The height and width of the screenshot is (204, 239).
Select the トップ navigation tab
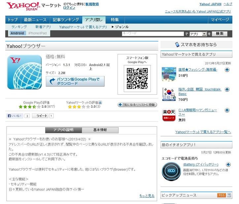[x=13, y=20]
